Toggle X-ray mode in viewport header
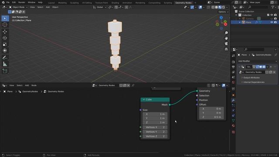Viewport: 279px width, 157px height. tap(208, 7)
